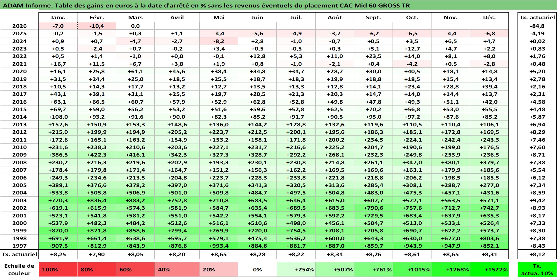The image size is (557, 277).
Task: Click the '-8,2' cell for Mai 2024
Action: point(219,41)
